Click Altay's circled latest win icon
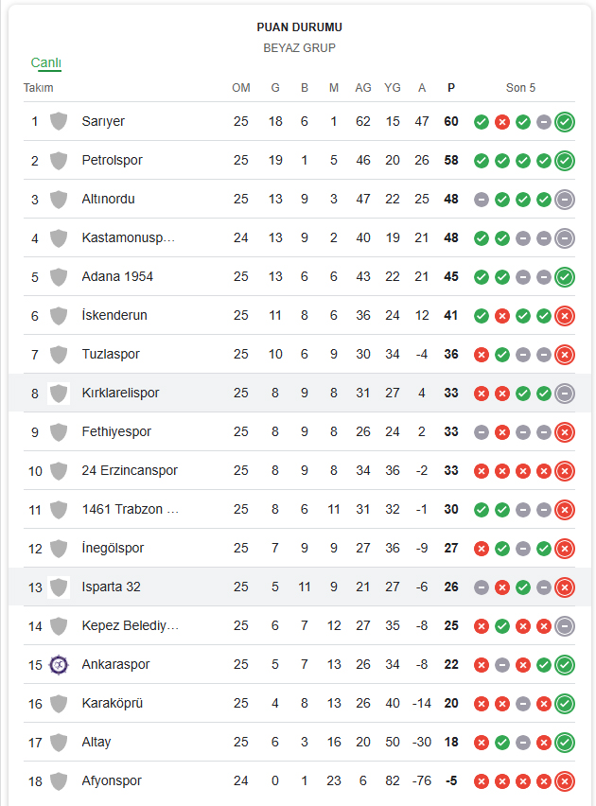Viewport: 596px width, 806px height. (x=565, y=743)
